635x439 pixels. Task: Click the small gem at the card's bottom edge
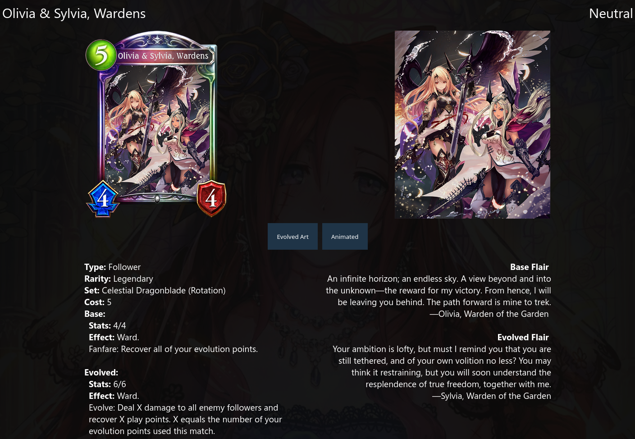(x=157, y=199)
